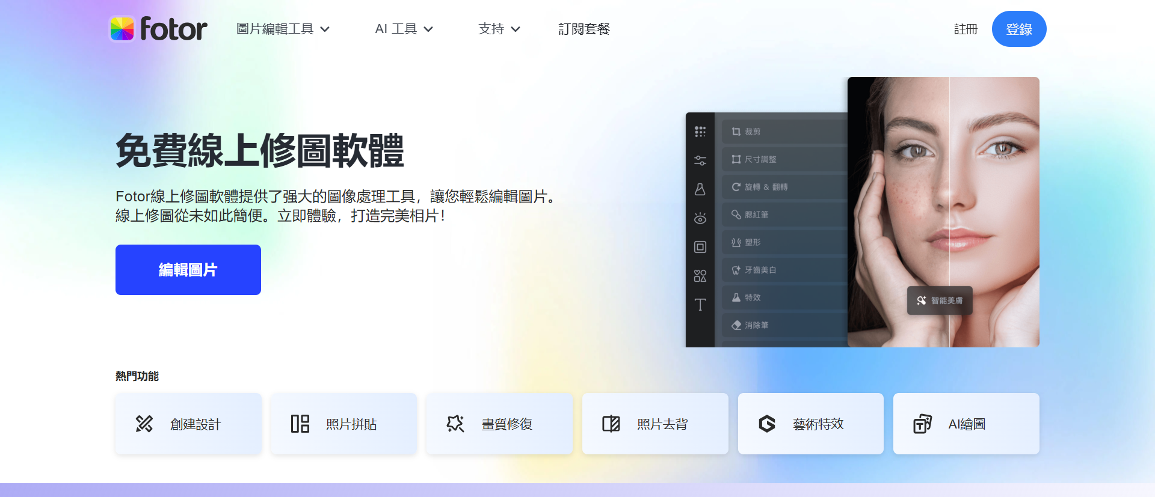Click the before/after divider line on portrait
This screenshot has width=1155, height=497.
tap(949, 212)
